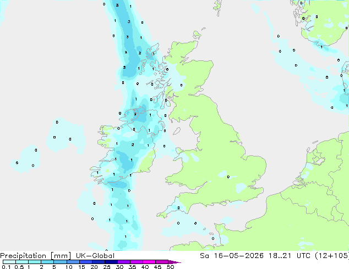Screen dimensions: 349x269
Task: Click the 25–30 mm navy legend swatch
Action: [x=111, y=262]
